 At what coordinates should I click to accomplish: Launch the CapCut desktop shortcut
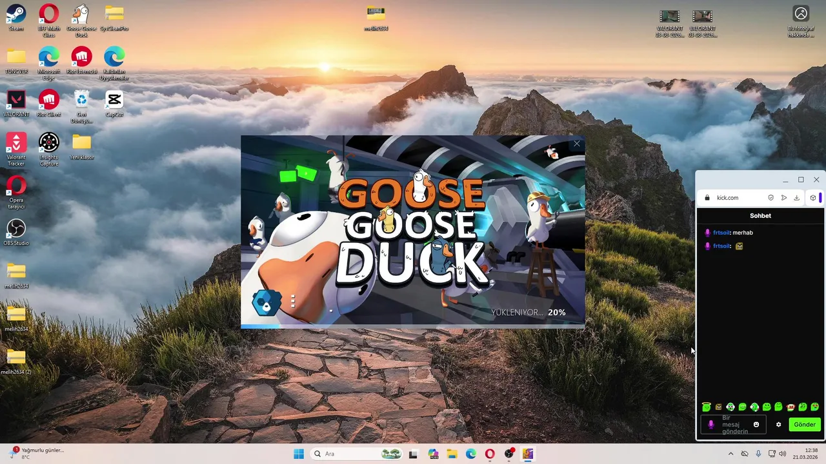click(x=114, y=104)
